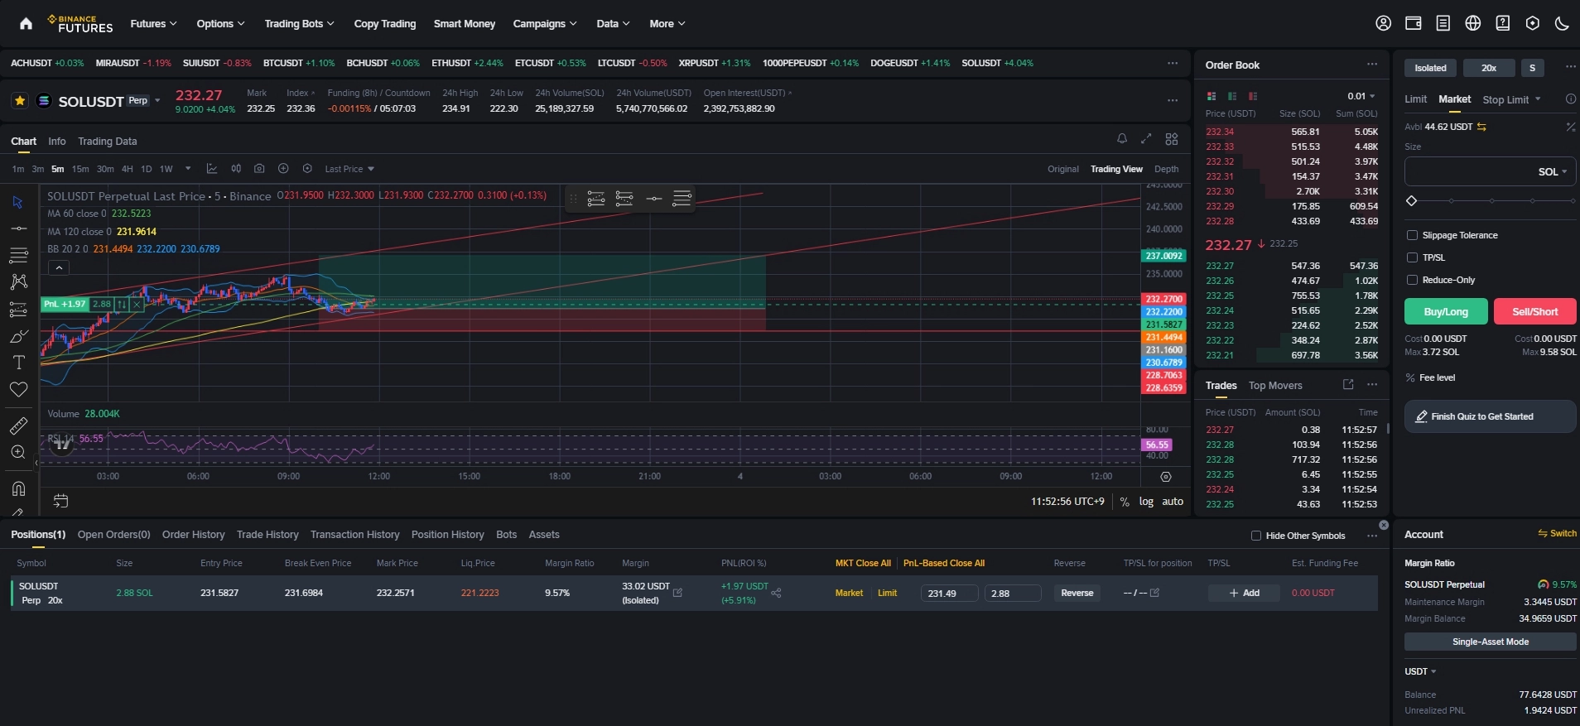
Task: Expand chart to fullscreen view
Action: click(x=1146, y=139)
